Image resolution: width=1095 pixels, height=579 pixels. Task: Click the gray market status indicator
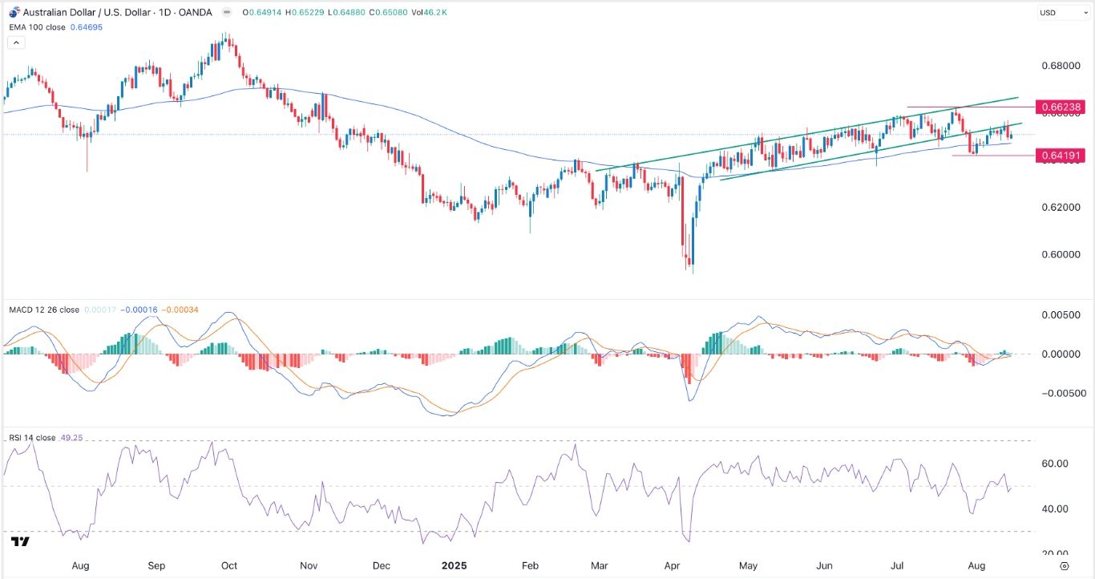225,13
